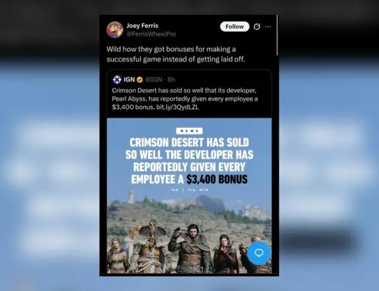Click the Joey Ferris display name
The image size is (379, 291).
(142, 25)
